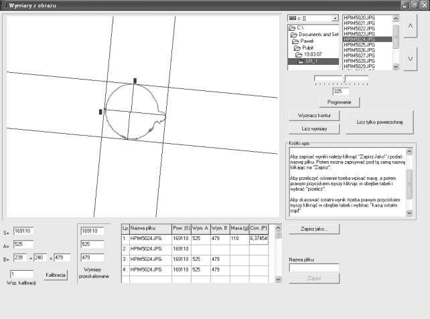Open the Documents and Settings folder
This screenshot has height=319, width=430.
coord(315,35)
